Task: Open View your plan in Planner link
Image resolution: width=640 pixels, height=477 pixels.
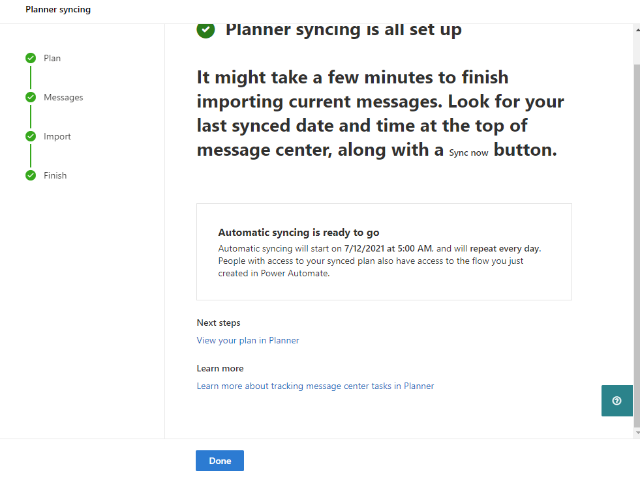Action: [x=248, y=340]
